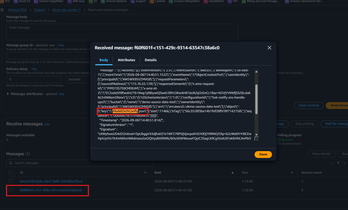Close the Received message dialog with X
The width and height of the screenshot is (348, 210).
(x=269, y=48)
